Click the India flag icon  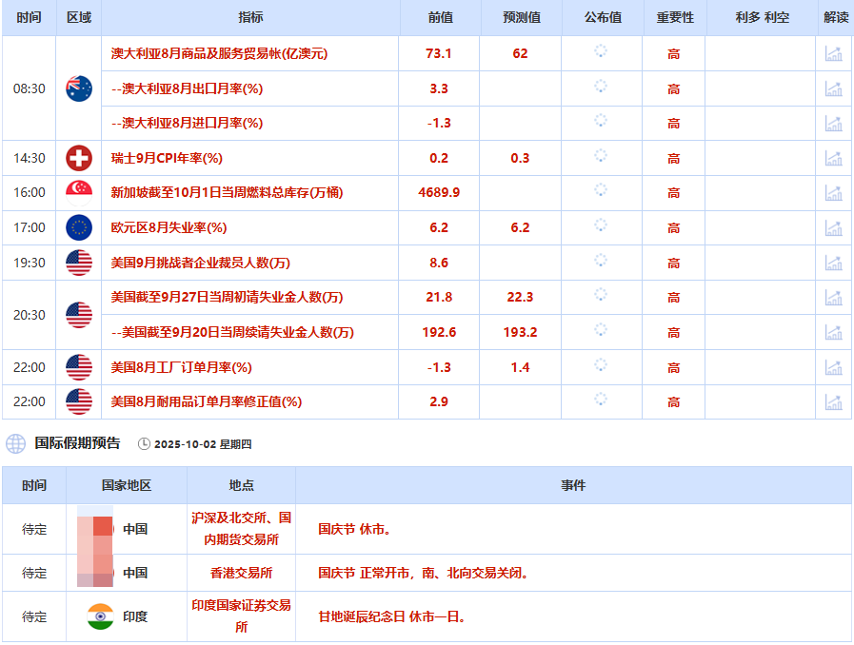point(100,616)
